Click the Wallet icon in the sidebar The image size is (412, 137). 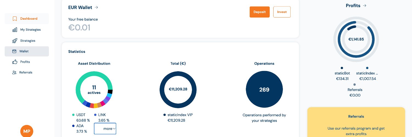[14, 51]
